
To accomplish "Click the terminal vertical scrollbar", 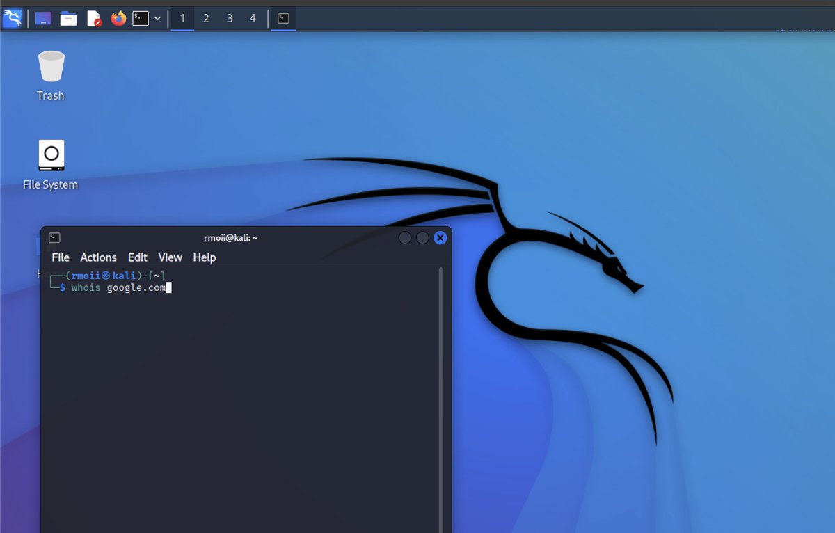I will point(441,400).
